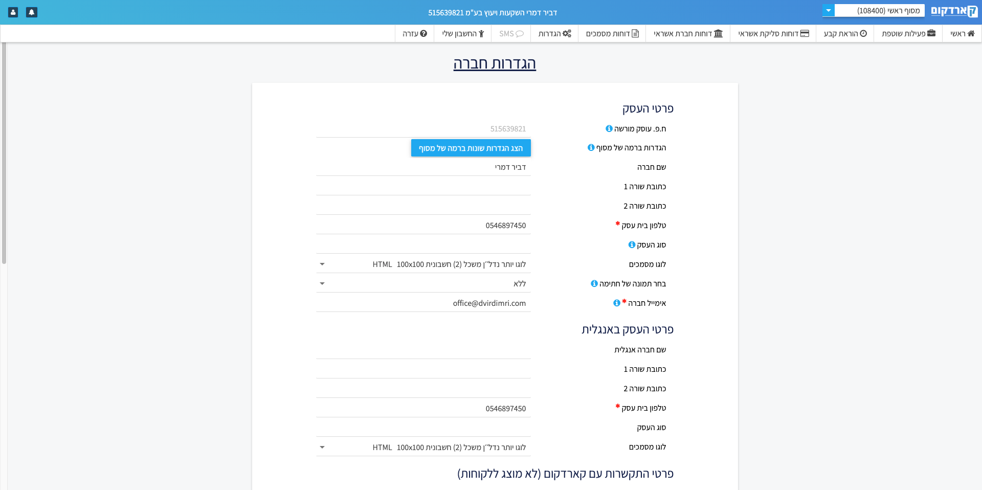Click info icon next to אימייל חברה
This screenshot has height=490, width=982.
click(617, 303)
